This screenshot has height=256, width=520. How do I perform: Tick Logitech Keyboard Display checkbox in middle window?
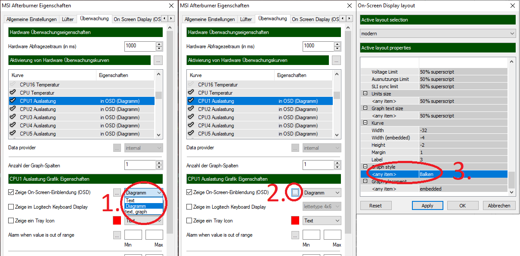point(189,207)
